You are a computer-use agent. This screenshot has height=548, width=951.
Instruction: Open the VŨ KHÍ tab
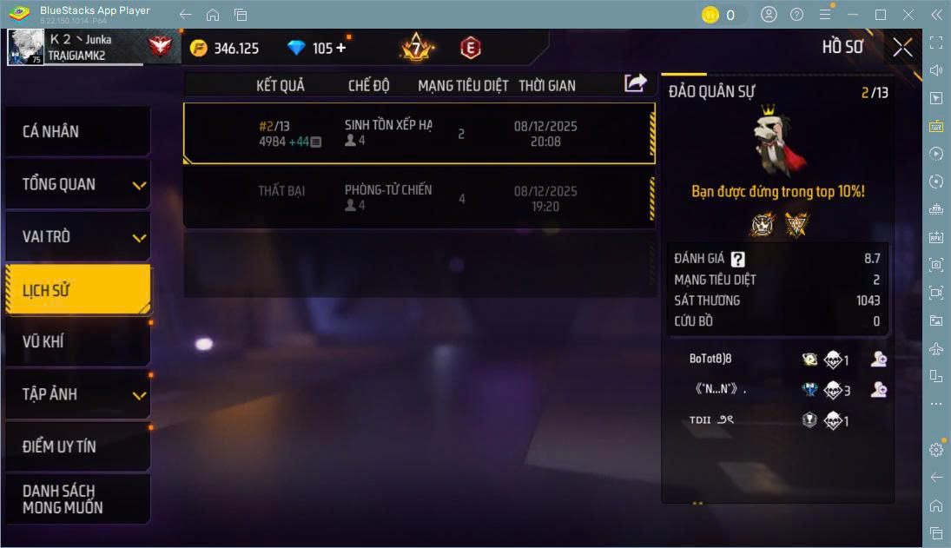point(78,342)
